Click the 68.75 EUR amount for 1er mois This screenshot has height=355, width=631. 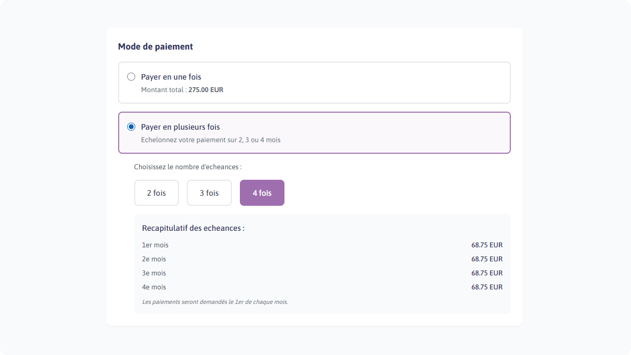click(x=487, y=245)
